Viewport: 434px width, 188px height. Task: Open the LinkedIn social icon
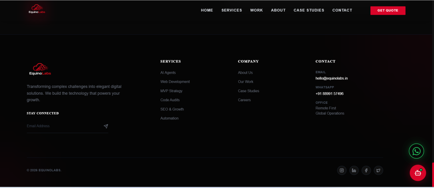[354, 170]
